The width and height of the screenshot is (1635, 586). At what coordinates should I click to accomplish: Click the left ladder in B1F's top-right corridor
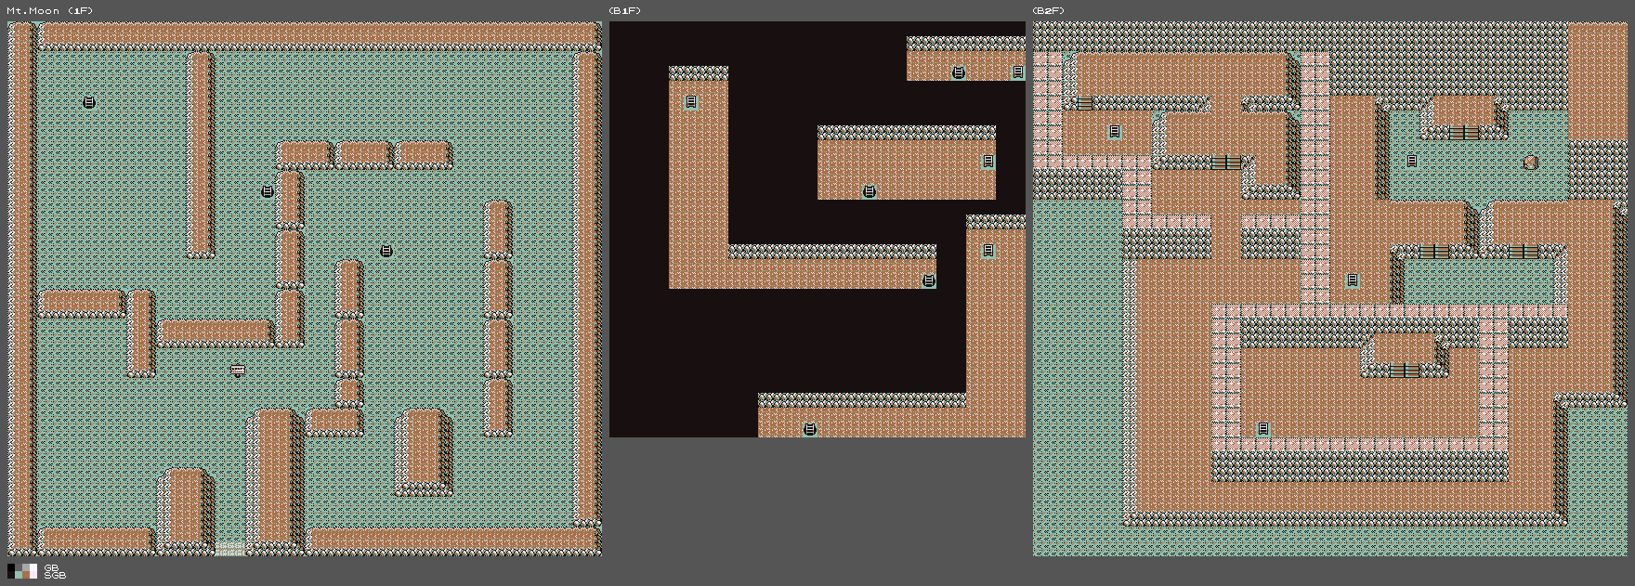(x=959, y=72)
